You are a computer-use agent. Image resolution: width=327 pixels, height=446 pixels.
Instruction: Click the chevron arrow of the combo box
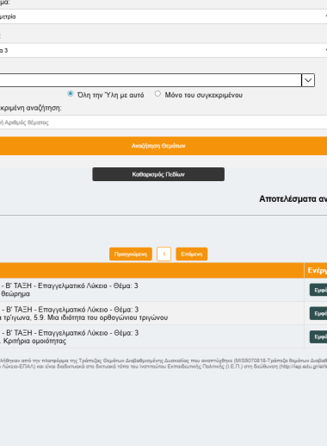click(x=308, y=80)
